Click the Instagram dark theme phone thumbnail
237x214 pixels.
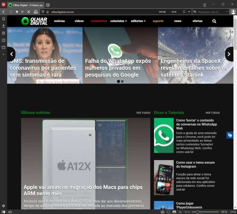point(164,178)
